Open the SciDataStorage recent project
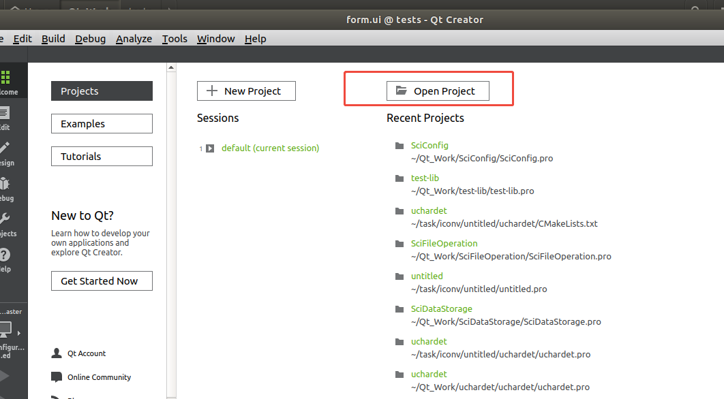The width and height of the screenshot is (724, 399). point(441,309)
